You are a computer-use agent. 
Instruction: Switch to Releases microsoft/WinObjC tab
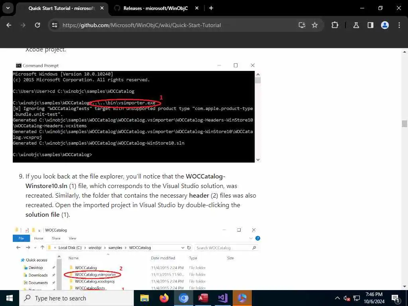tap(155, 8)
